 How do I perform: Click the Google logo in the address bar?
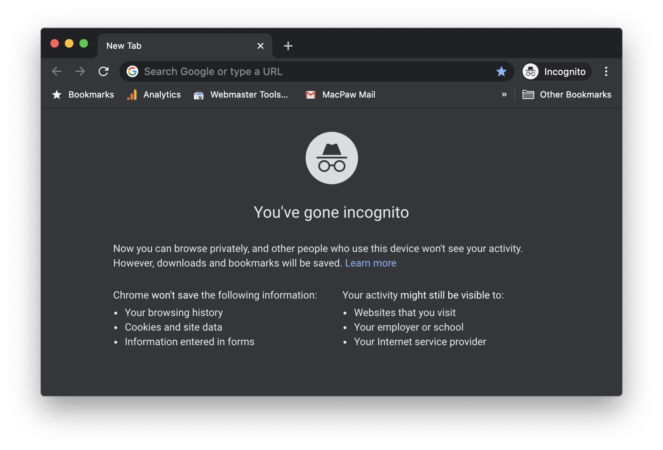(132, 71)
